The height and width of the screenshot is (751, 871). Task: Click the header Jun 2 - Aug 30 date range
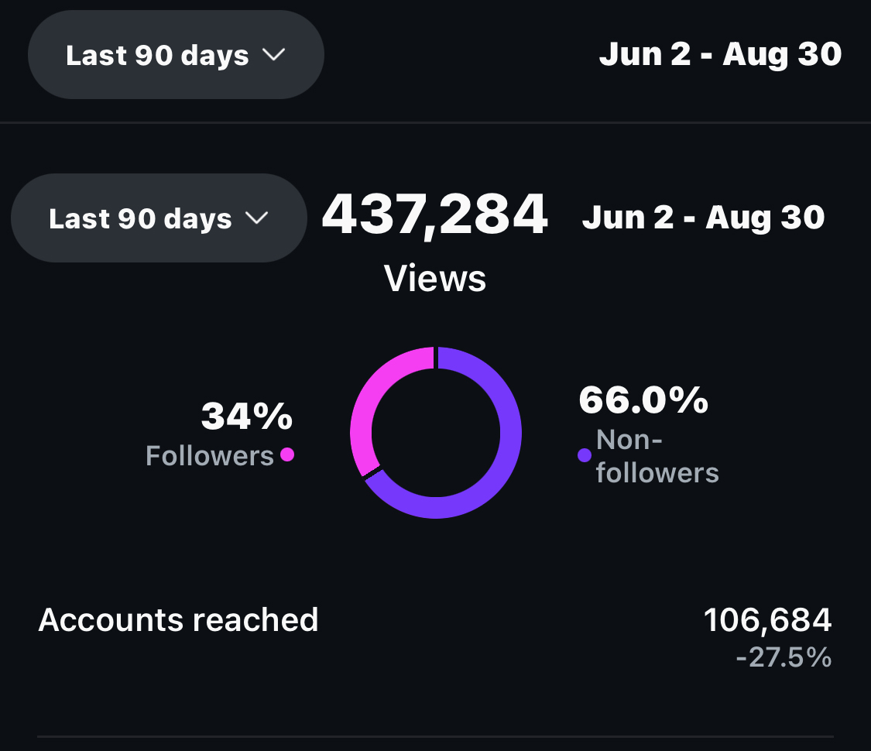pos(720,55)
